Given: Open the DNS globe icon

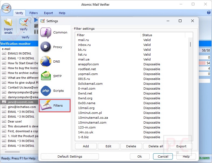Looking at the screenshot, I should 46,62.
